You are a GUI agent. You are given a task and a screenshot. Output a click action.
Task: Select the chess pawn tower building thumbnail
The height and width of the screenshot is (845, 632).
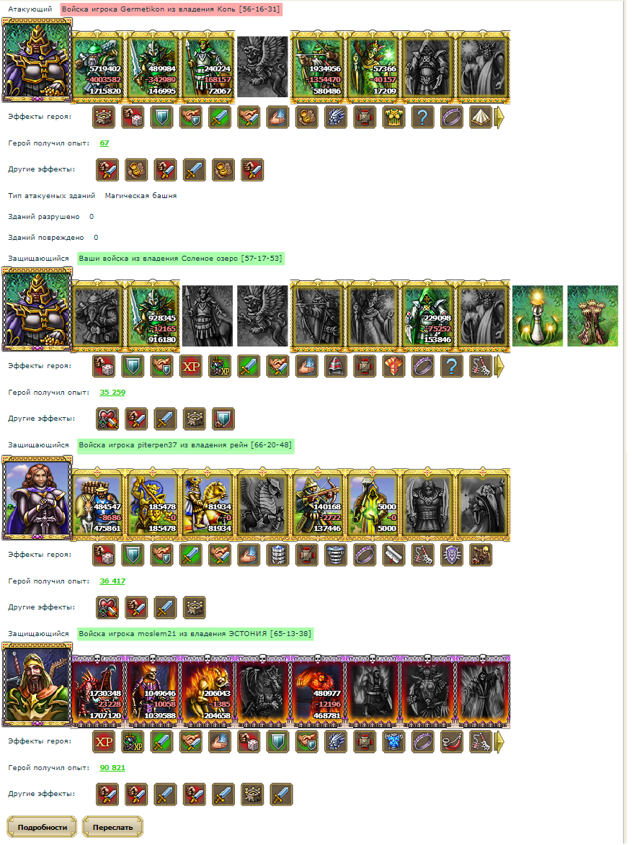click(538, 316)
